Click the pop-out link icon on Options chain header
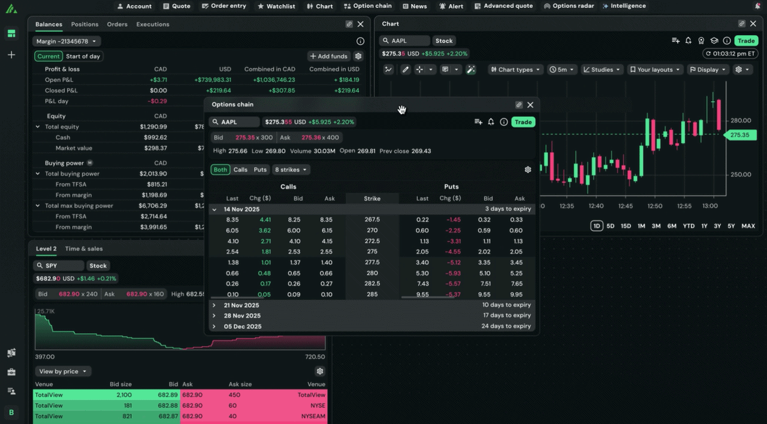Viewport: 767px width, 424px height. coord(519,104)
